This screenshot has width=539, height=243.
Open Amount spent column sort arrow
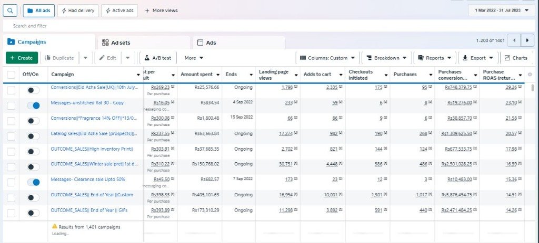coord(218,75)
